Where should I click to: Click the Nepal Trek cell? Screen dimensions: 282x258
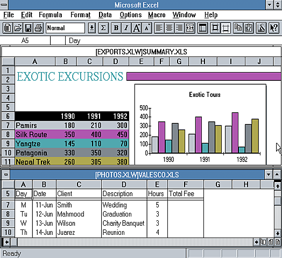tap(35, 162)
